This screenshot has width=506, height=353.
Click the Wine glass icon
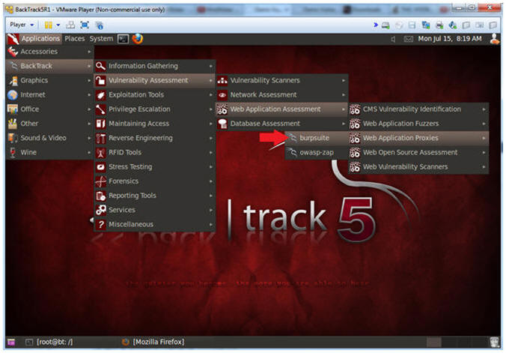point(13,153)
